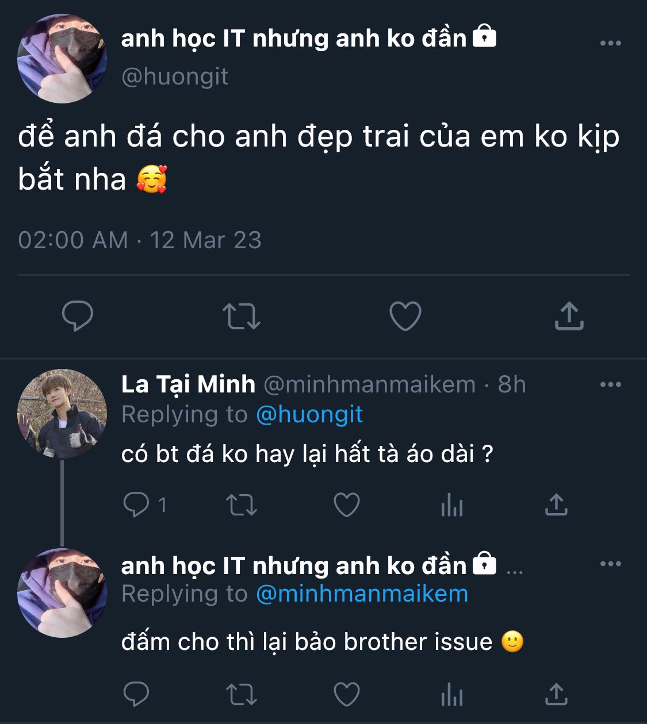Open La Tại Minh's profile picture
647x724 pixels.
click(62, 414)
